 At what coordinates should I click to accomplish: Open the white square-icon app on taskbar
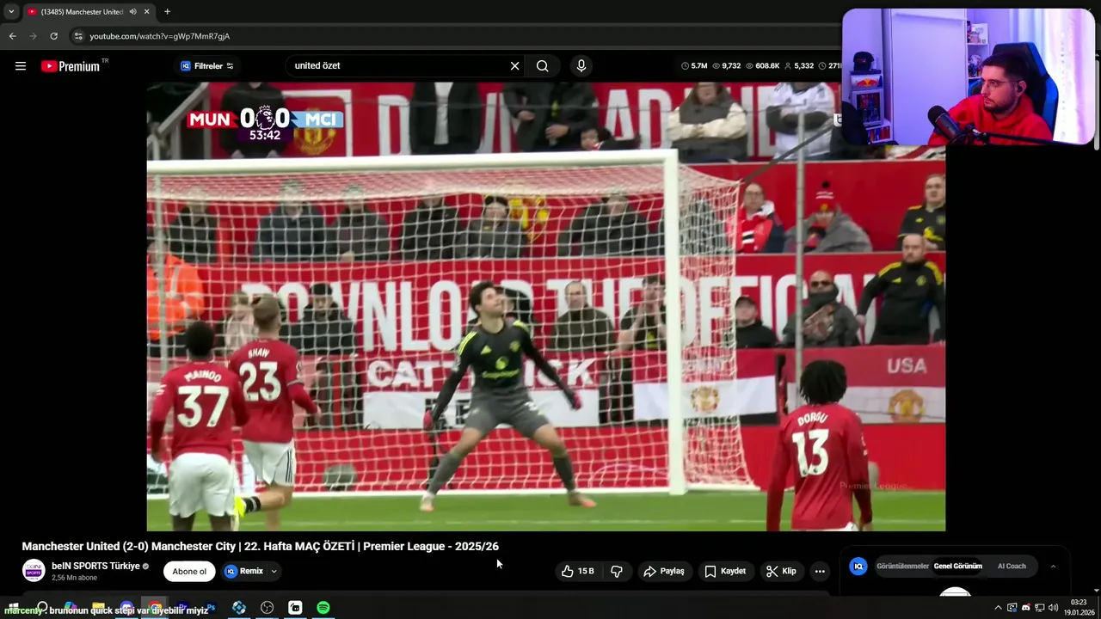pos(295,608)
